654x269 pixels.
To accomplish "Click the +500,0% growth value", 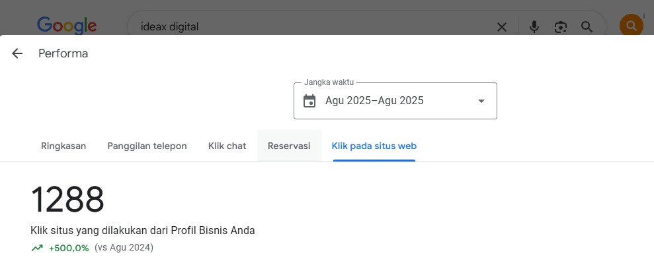I will click(69, 248).
